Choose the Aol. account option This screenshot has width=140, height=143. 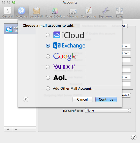coord(48,78)
